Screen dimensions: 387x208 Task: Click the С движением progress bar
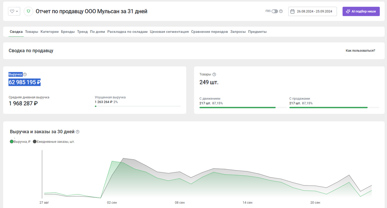pyautogui.click(x=243, y=107)
